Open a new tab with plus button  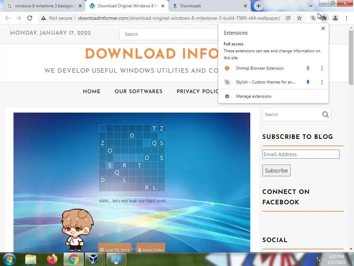point(259,6)
